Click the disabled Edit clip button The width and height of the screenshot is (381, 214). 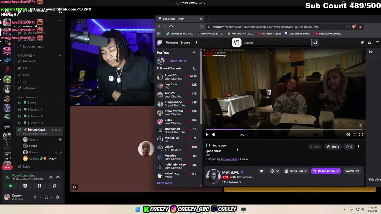tap(315, 147)
